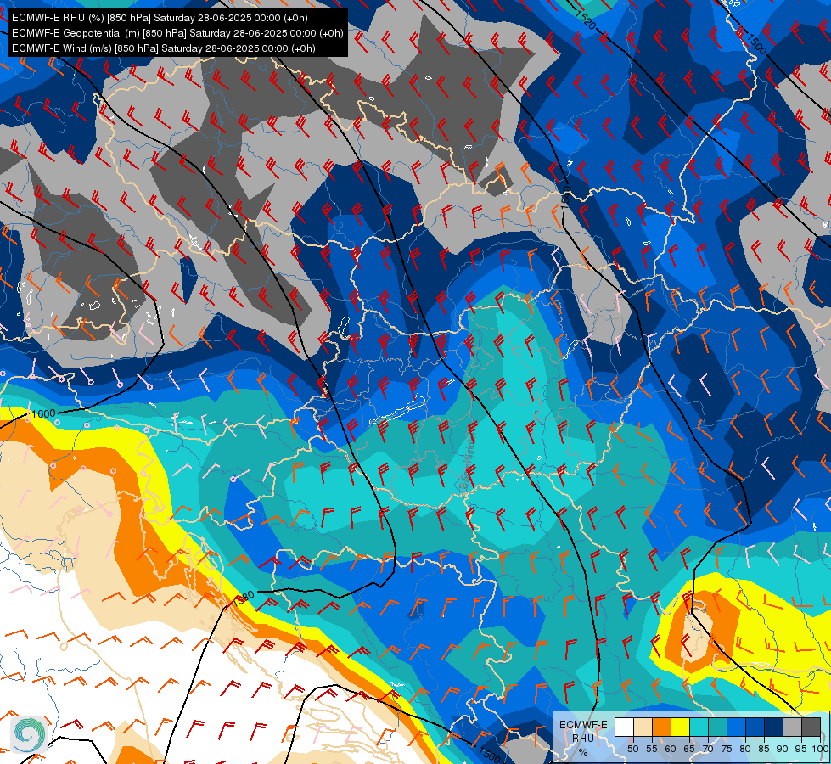Click the 'ECMWF-E Geopotential (m)' title line
This screenshot has width=831, height=764.
177,33
